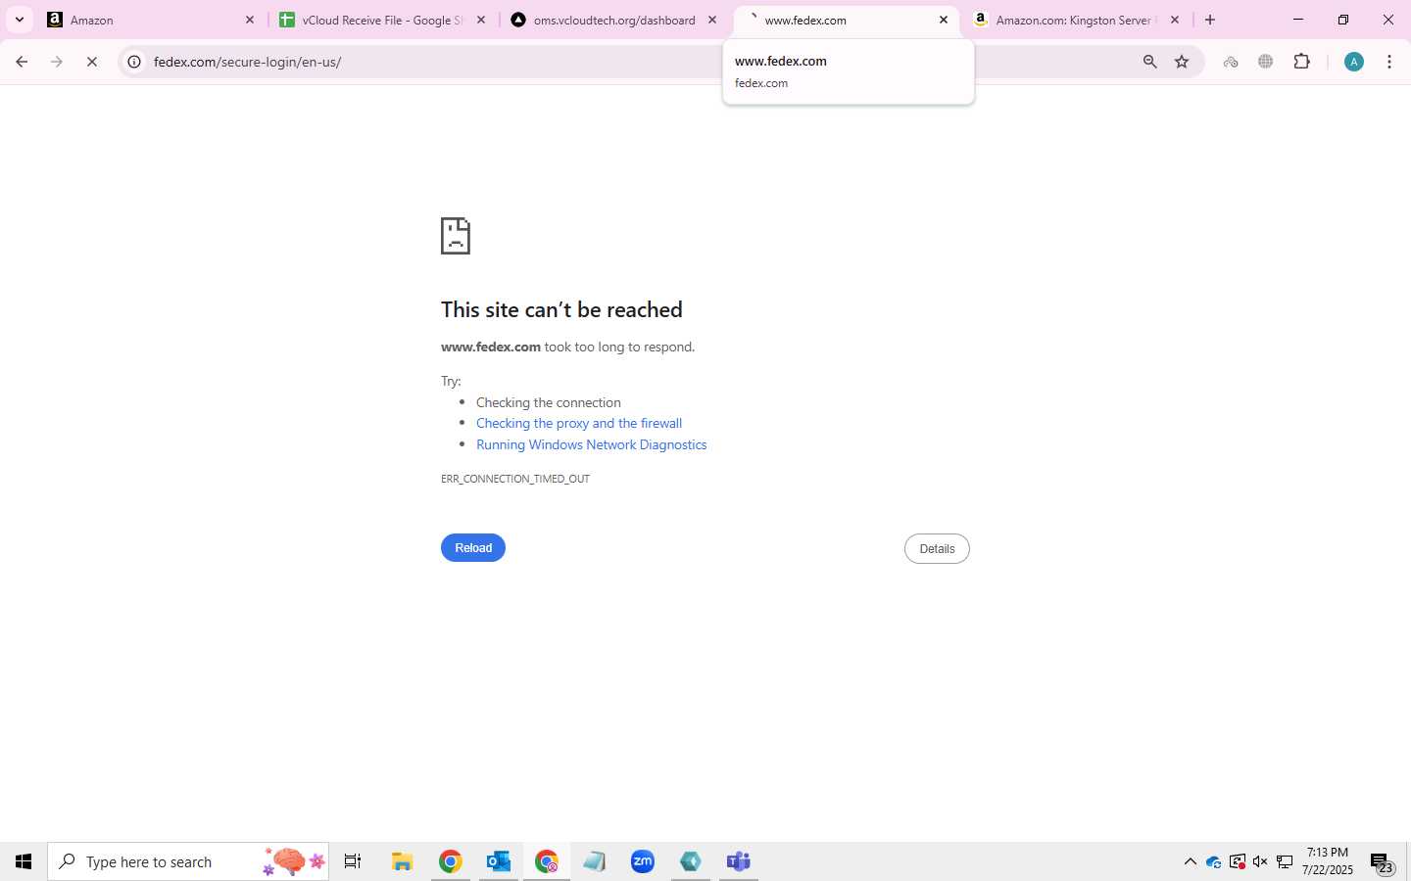Open Chrome three-dot menu
Image resolution: width=1411 pixels, height=881 pixels.
(x=1389, y=62)
